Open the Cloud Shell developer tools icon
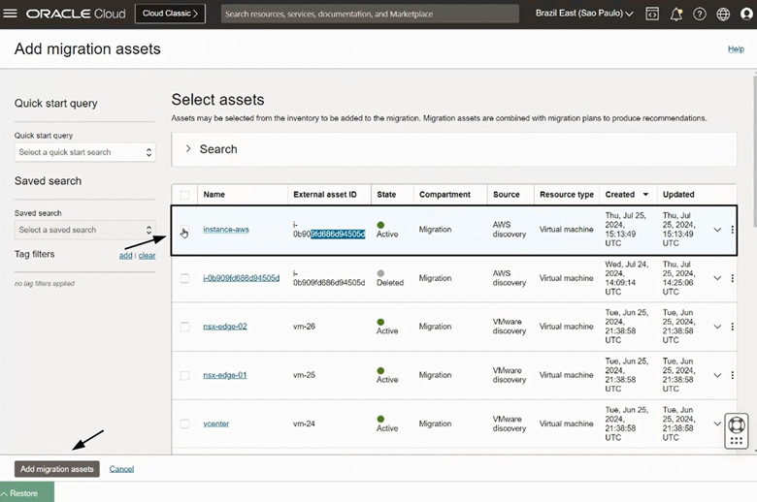The image size is (757, 502). 653,14
